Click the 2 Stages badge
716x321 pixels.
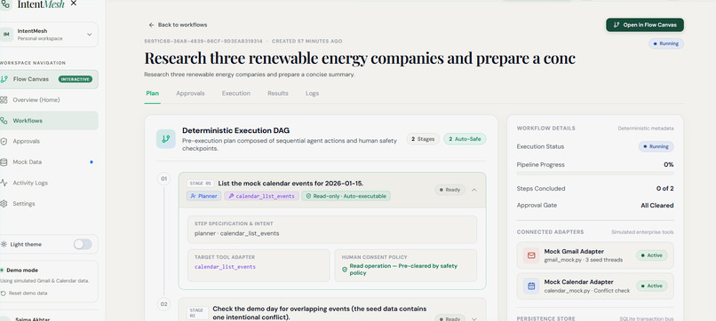(x=424, y=139)
